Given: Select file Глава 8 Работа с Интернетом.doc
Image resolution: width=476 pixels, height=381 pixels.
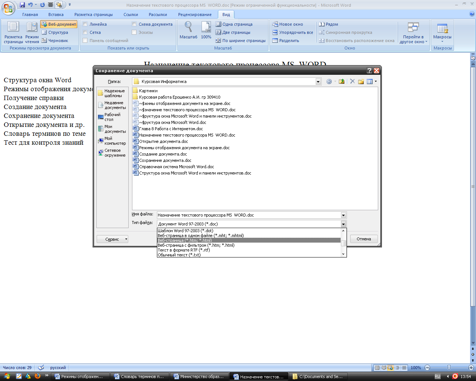Looking at the screenshot, I should click(x=168, y=129).
